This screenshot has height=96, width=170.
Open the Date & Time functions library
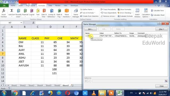click(44, 13)
